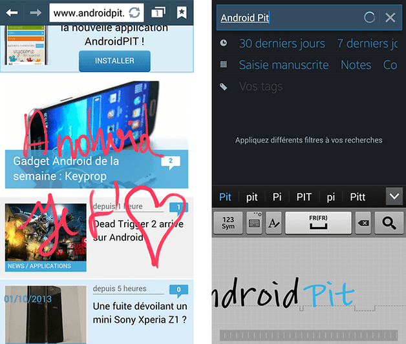Filter by 30 derniers jours

(282, 43)
